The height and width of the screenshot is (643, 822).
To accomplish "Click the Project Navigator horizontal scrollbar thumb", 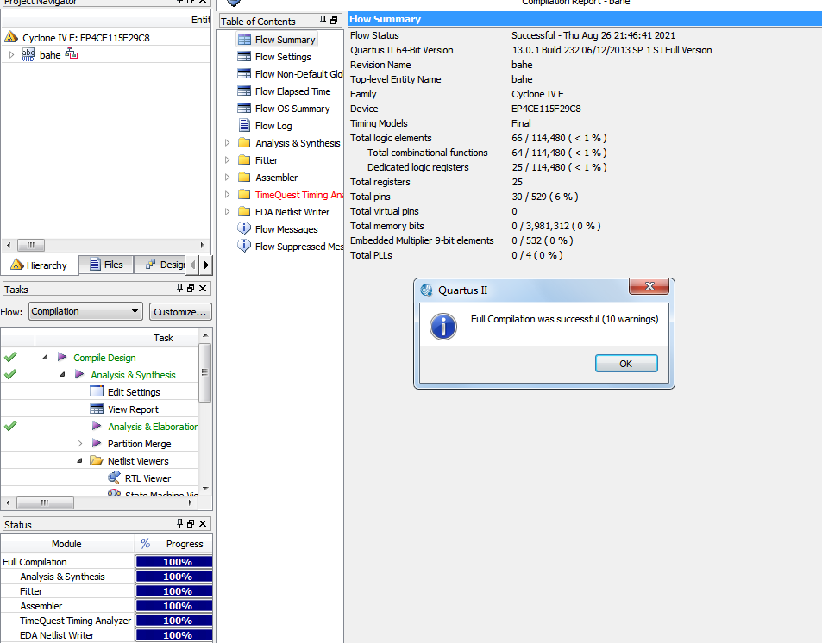I will (31, 245).
